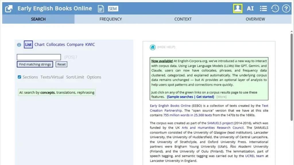Click the page vertical scrollbar
Viewport: 294px width, 165px height.
[x=292, y=74]
